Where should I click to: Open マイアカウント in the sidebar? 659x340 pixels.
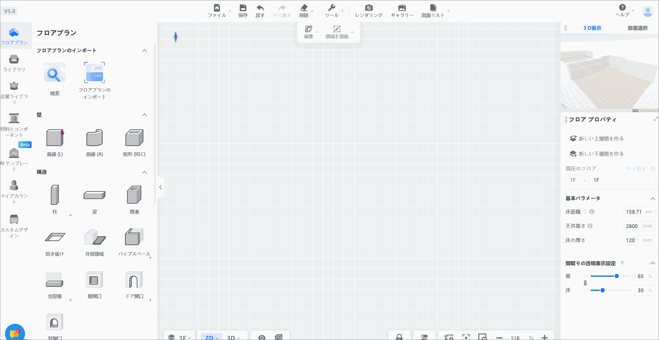click(x=14, y=192)
